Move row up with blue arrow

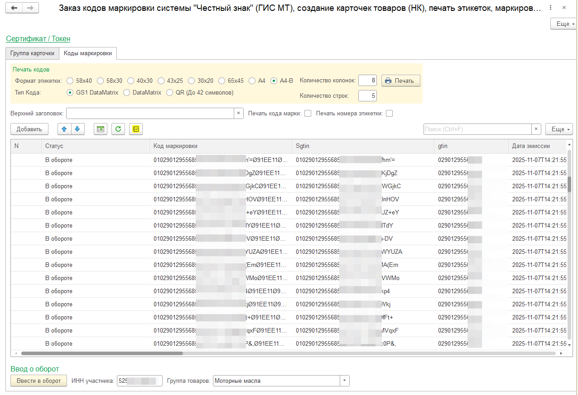64,129
